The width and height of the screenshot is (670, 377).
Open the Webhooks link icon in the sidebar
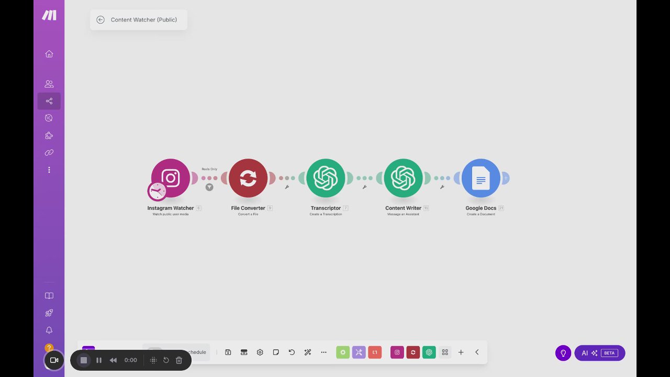coord(49,153)
